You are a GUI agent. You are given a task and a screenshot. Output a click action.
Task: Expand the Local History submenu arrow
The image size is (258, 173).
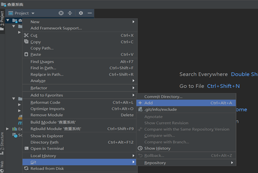pos(134,156)
